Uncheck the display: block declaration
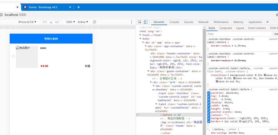 coord(209,102)
